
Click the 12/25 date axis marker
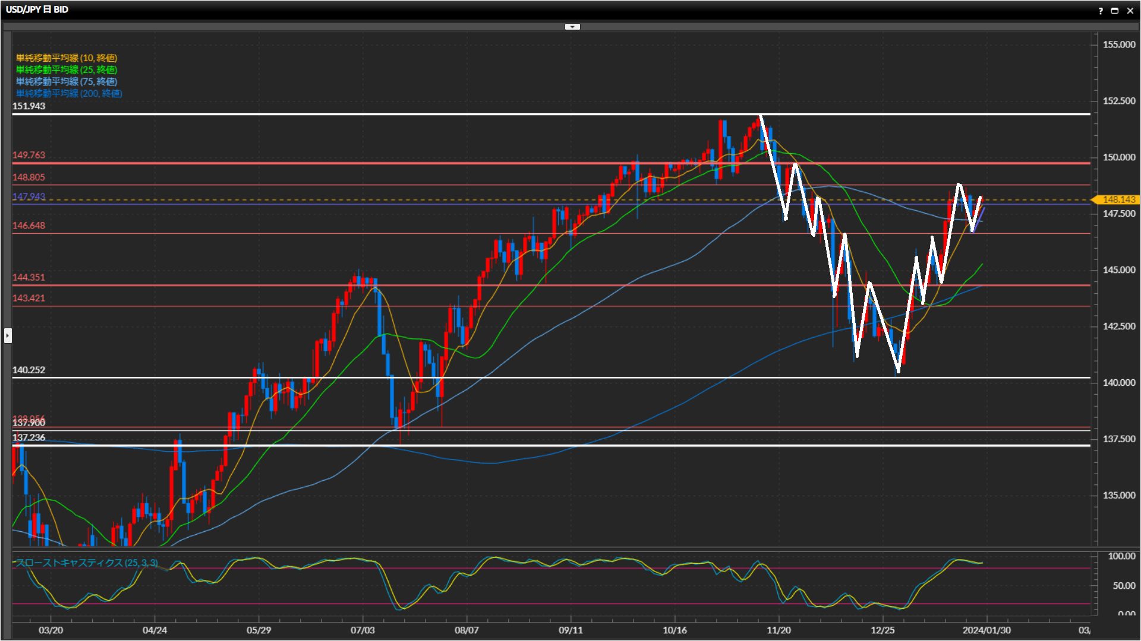click(882, 630)
